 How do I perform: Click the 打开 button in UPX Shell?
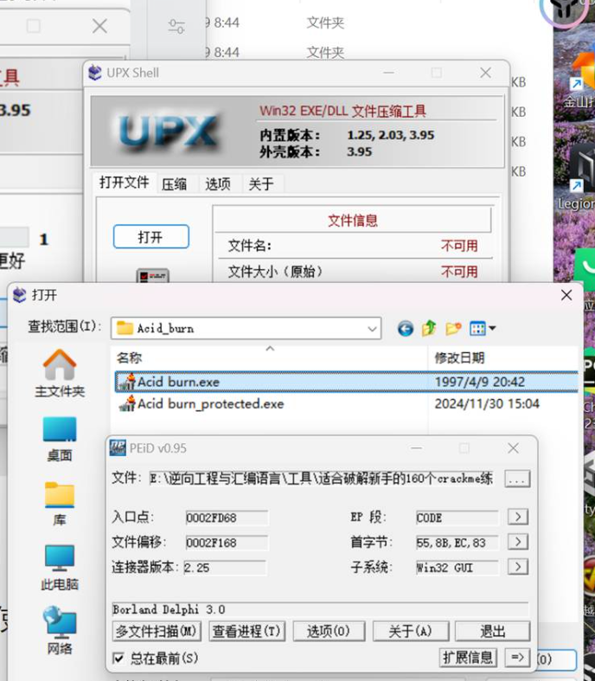coord(151,237)
